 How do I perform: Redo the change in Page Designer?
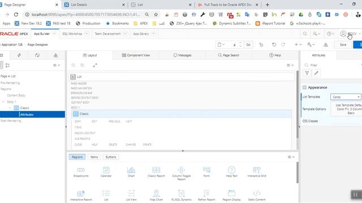(x=283, y=45)
